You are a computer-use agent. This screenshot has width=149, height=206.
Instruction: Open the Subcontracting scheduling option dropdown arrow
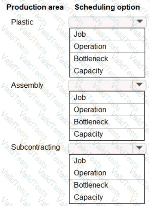139,148
